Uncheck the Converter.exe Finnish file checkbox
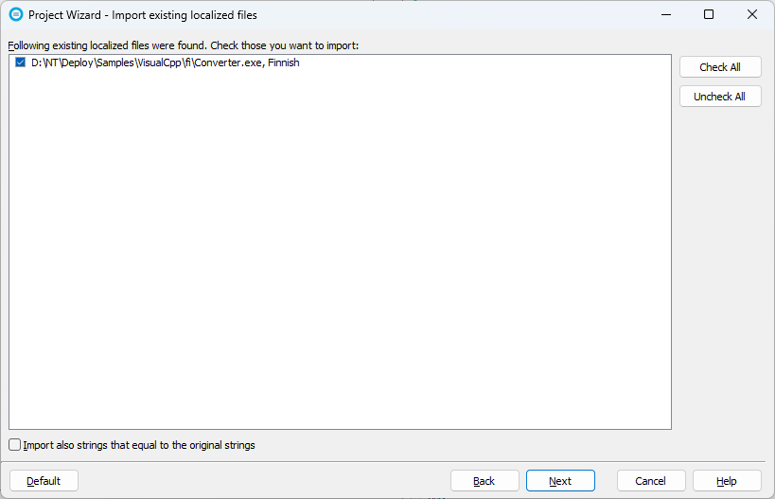This screenshot has height=499, width=775. [21, 63]
